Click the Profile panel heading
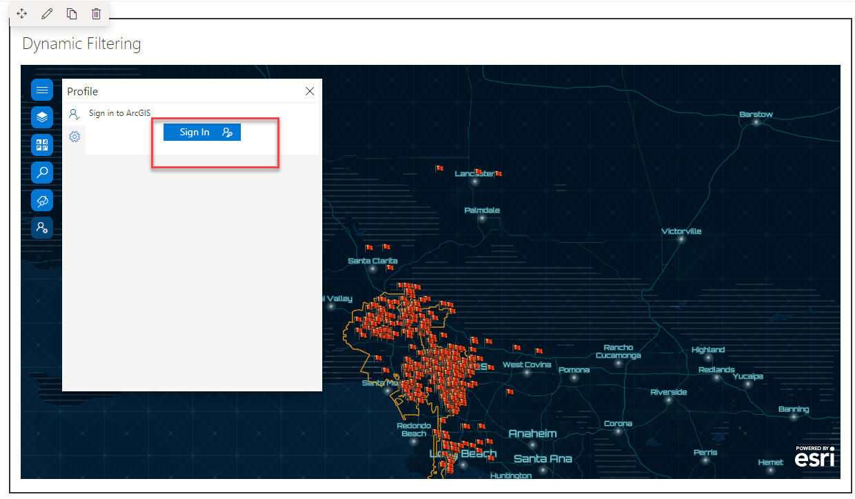Image resolution: width=855 pixels, height=499 pixels. [x=82, y=91]
